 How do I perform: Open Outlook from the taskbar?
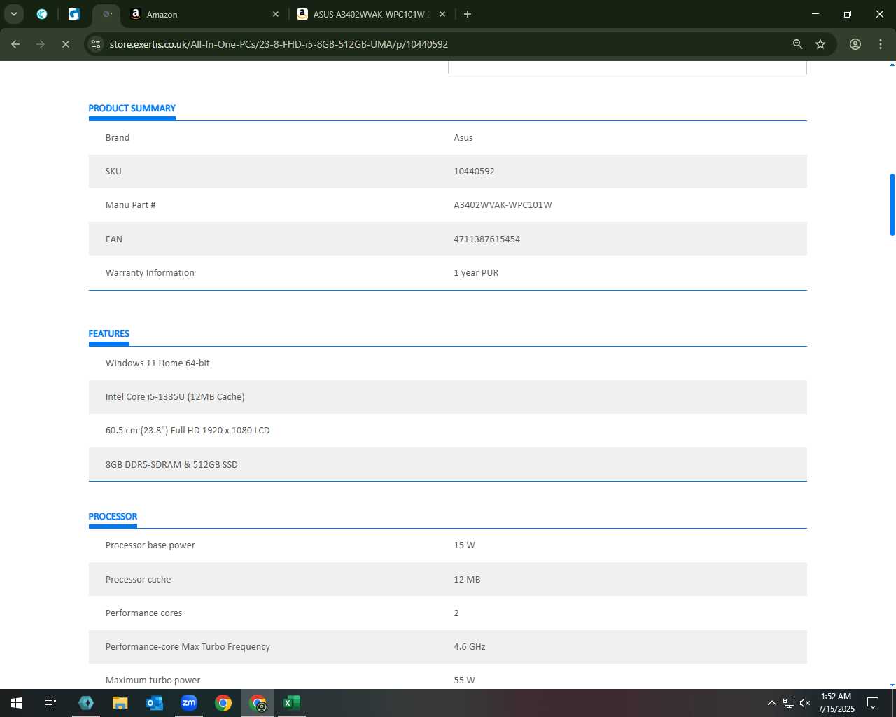pyautogui.click(x=155, y=703)
